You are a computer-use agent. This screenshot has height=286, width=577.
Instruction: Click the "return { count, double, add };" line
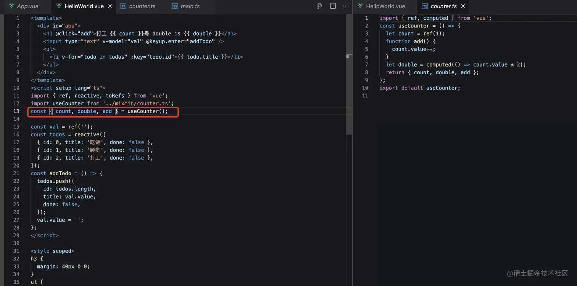[432, 72]
